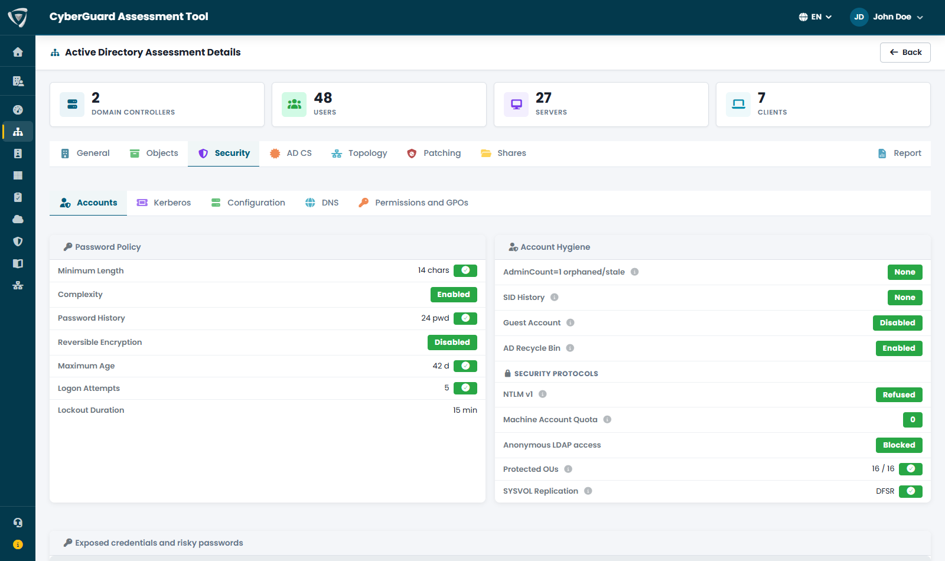The width and height of the screenshot is (945, 561).
Task: Click the NTLM v1 Refused badge
Action: [899, 395]
